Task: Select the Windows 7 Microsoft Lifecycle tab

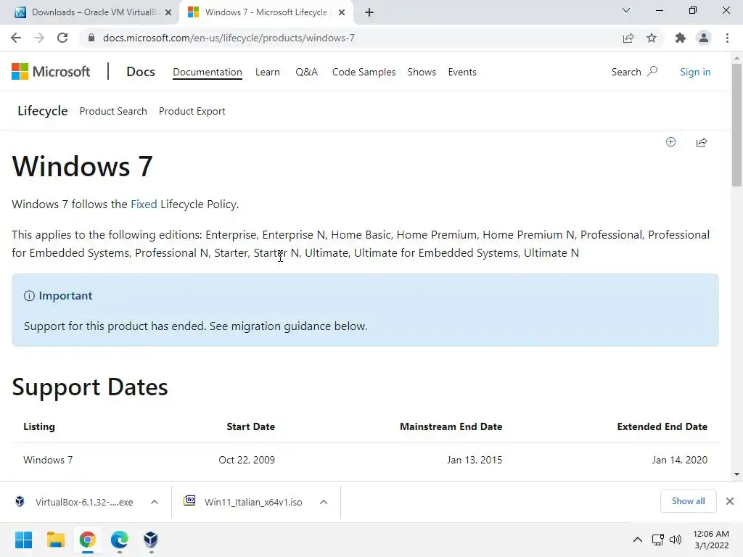Action: 266,12
